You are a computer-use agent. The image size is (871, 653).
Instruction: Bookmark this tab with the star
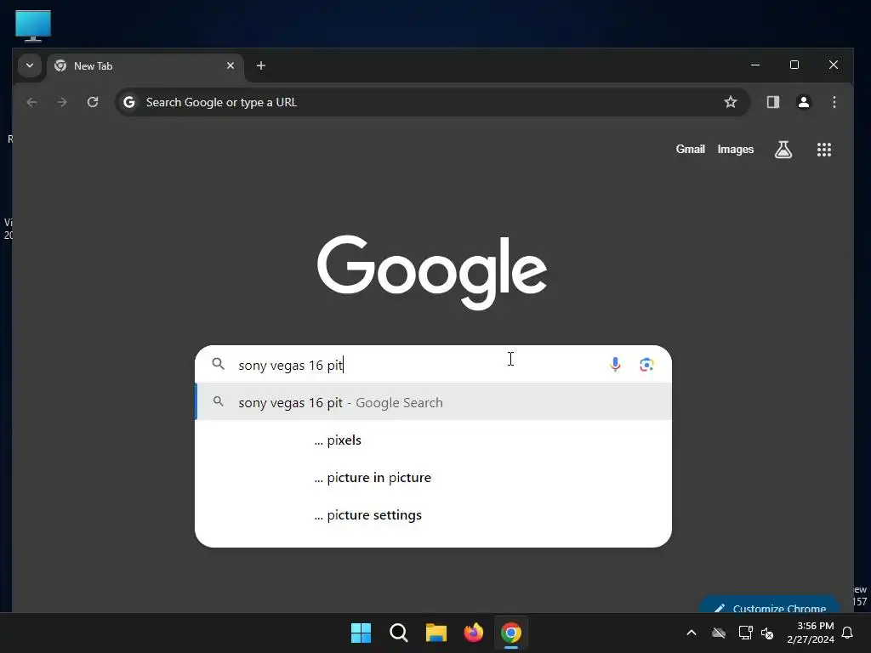pyautogui.click(x=731, y=102)
